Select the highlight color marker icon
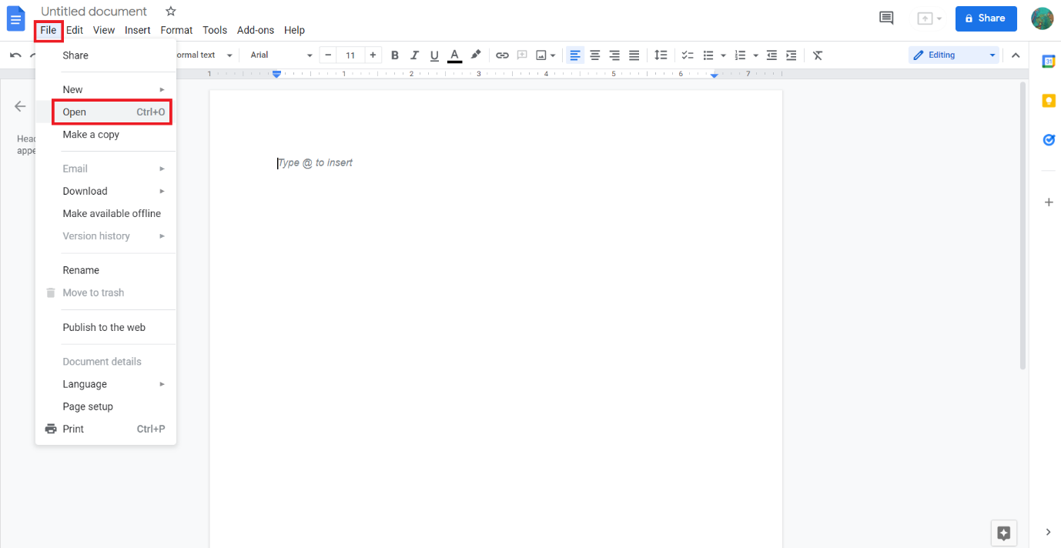This screenshot has height=548, width=1061. [x=476, y=55]
